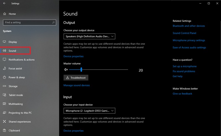221x136 pixels.
Task: Click the Storage drive icon
Action: coord(4,86)
